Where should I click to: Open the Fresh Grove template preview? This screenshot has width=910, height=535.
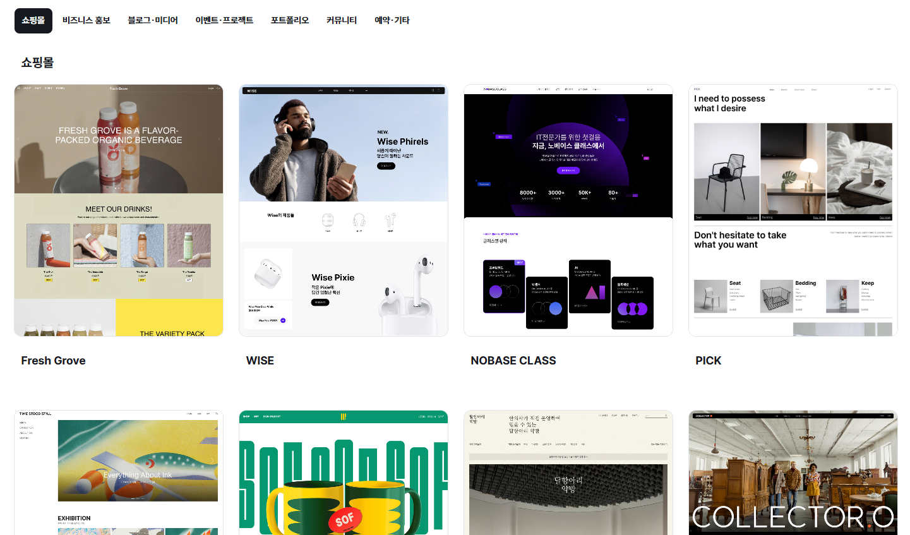click(119, 210)
